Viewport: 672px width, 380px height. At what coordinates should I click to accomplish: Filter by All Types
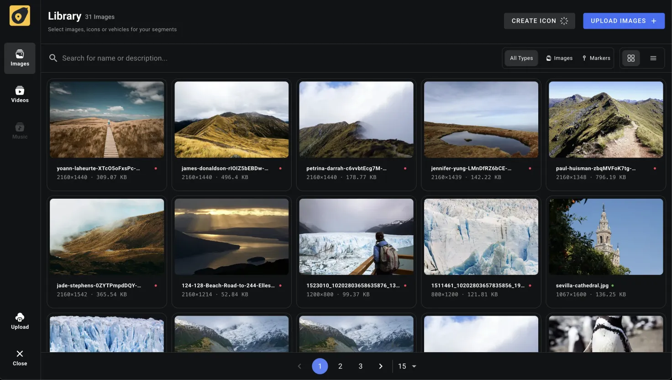click(521, 58)
